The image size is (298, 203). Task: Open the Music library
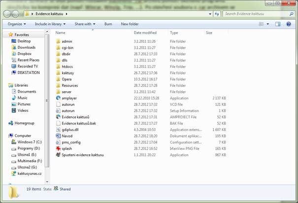[x=23, y=98]
